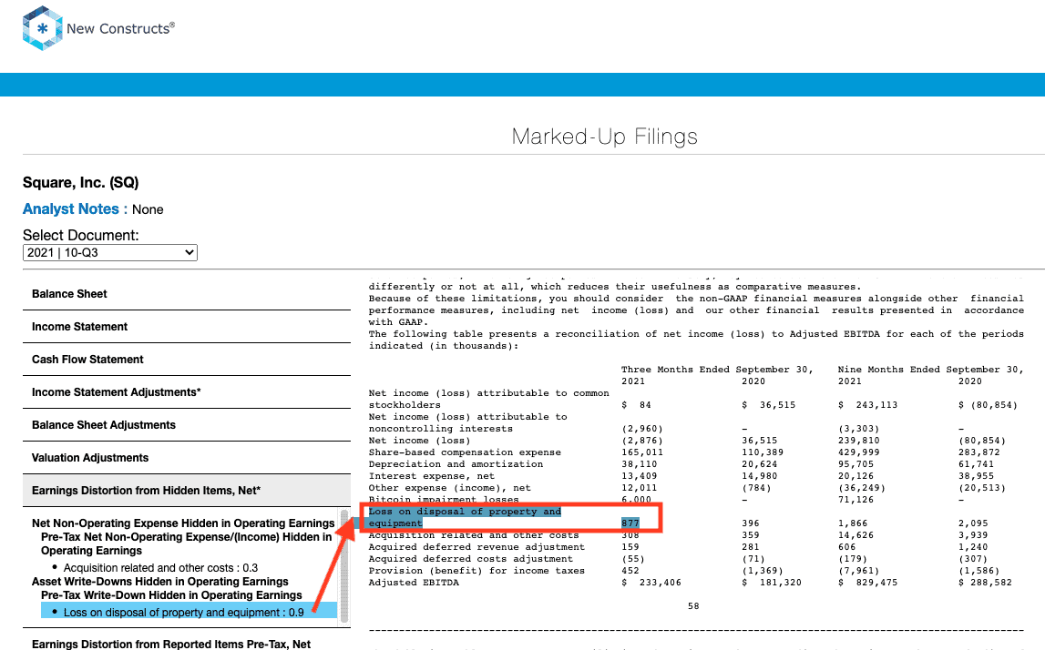
Task: Click the highlighted 877 value in the filing
Action: (630, 523)
